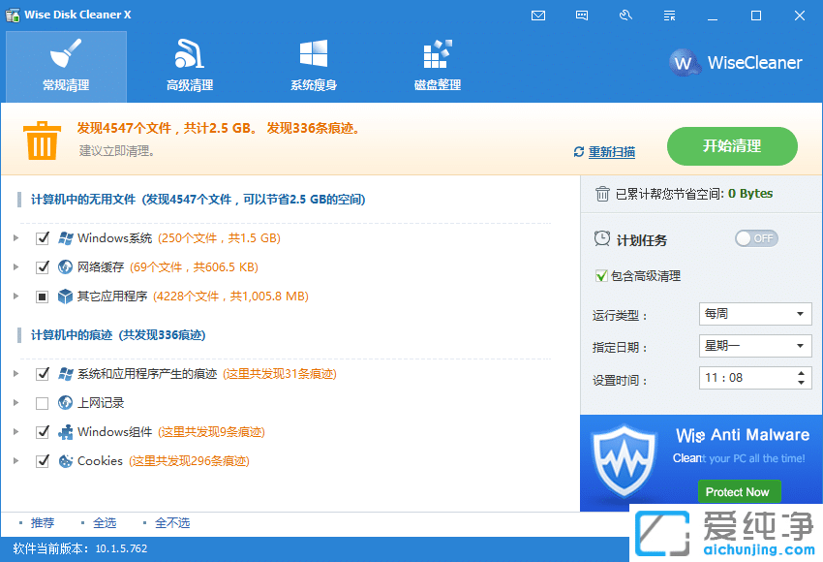This screenshot has width=823, height=562.
Task: Click the small trash icon beside 已累计帮您节省空间
Action: (602, 194)
